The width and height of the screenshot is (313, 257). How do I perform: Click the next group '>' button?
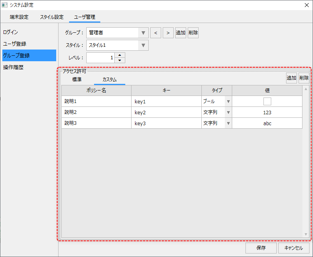[168, 33]
